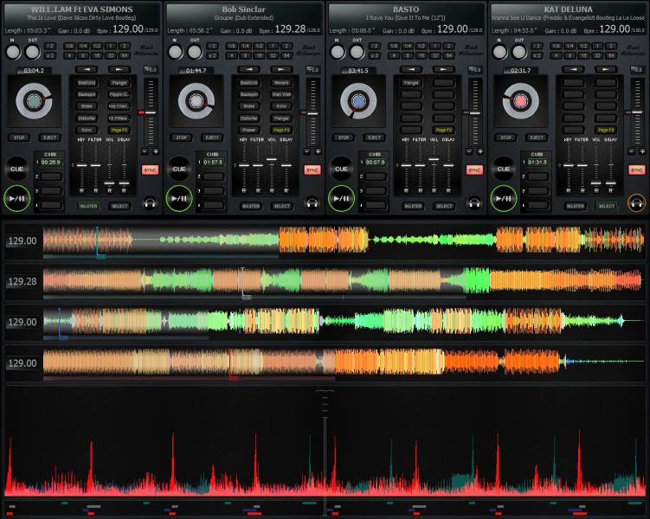This screenshot has height=519, width=650.
Task: Set loop OUT point on the WILL.I.AM deck
Action: [x=32, y=52]
